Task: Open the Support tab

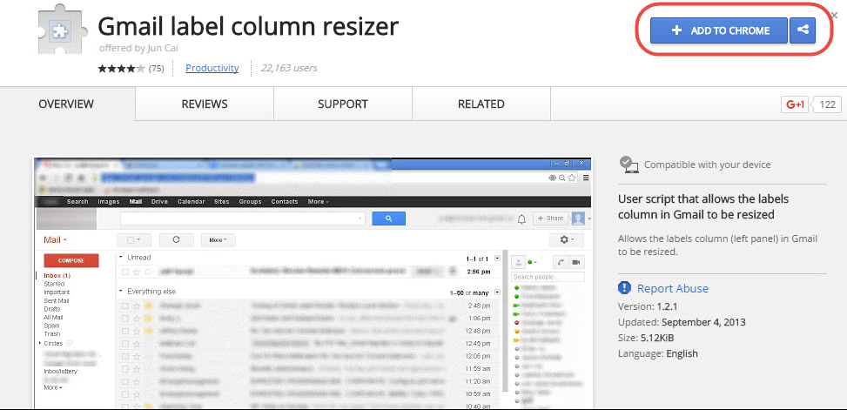Action: pyautogui.click(x=342, y=104)
